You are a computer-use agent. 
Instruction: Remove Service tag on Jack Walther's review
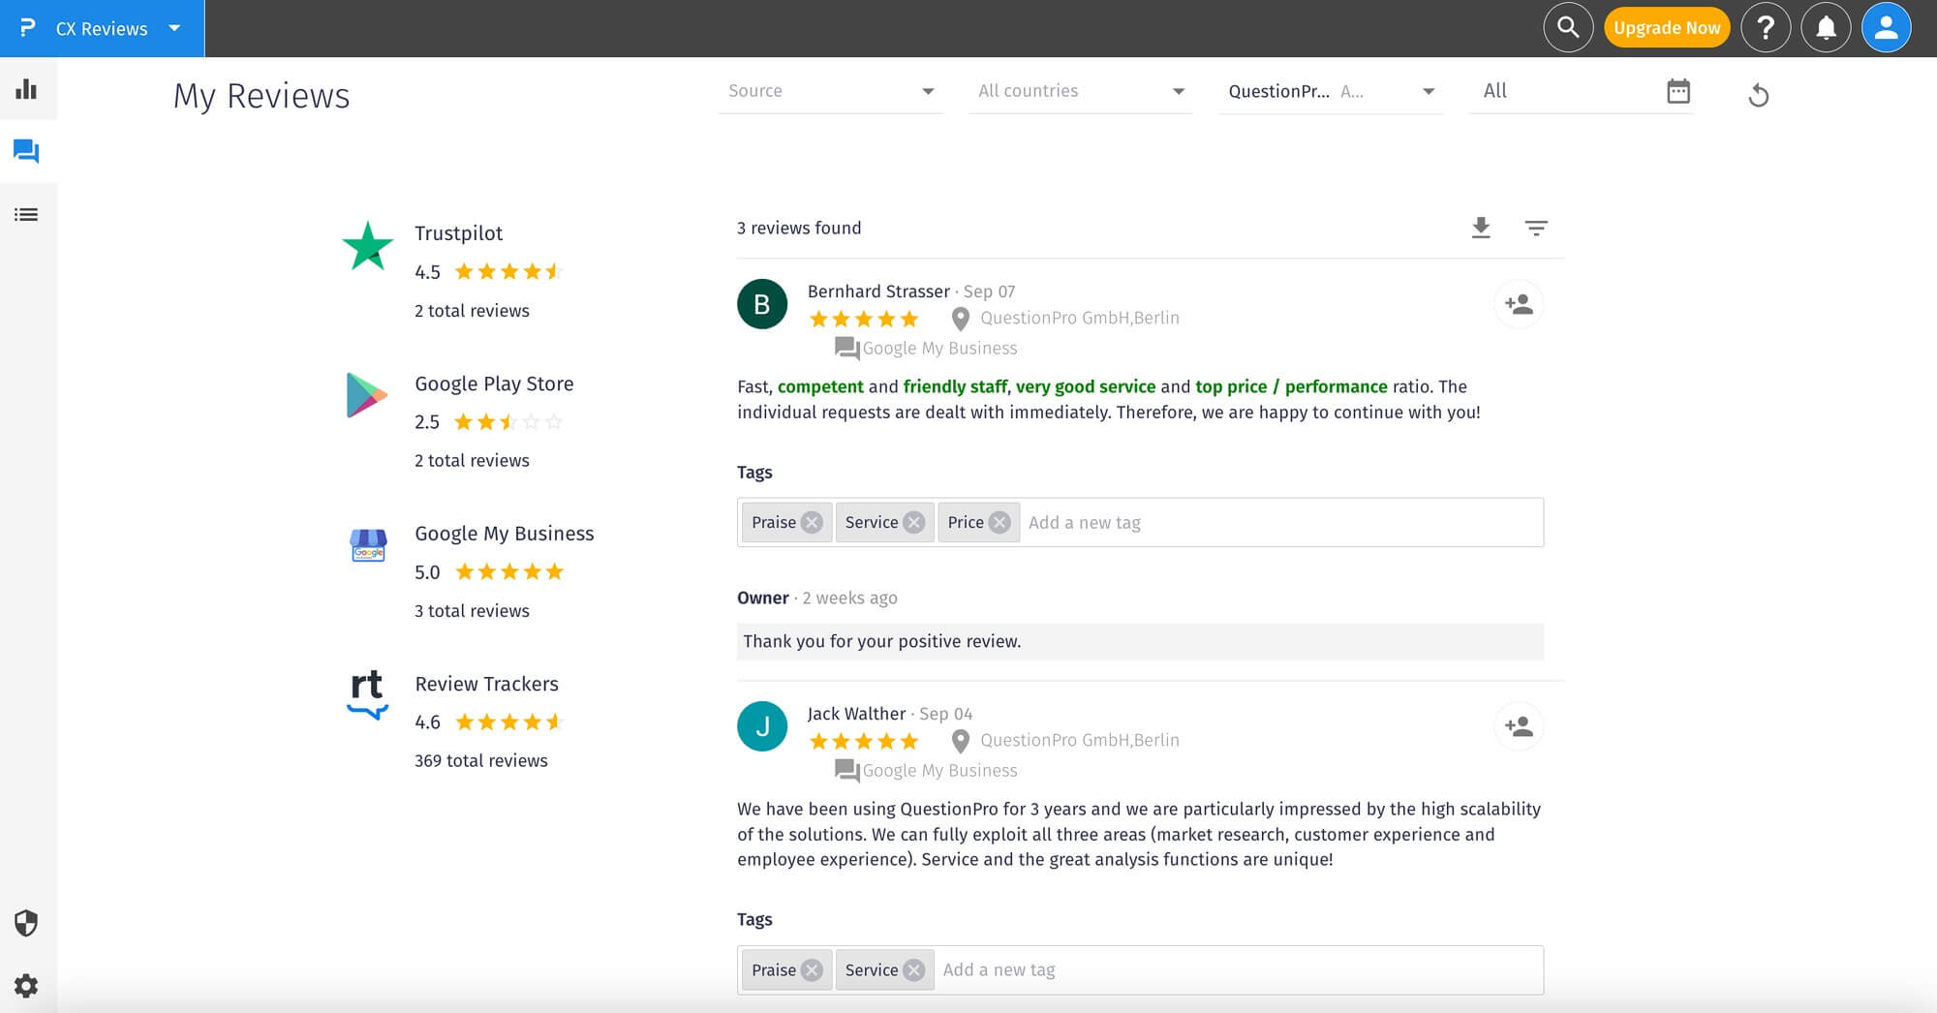pos(913,970)
